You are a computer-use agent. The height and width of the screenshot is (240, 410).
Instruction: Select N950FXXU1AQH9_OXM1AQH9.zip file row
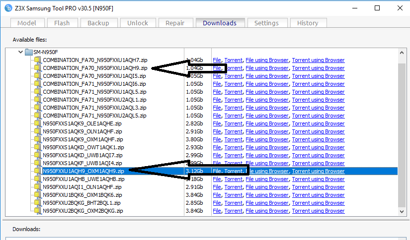point(220,171)
